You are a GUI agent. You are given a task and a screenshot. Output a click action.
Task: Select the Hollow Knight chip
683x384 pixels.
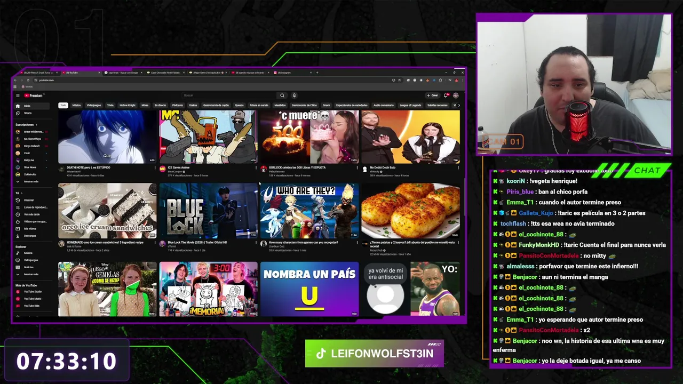(x=128, y=105)
